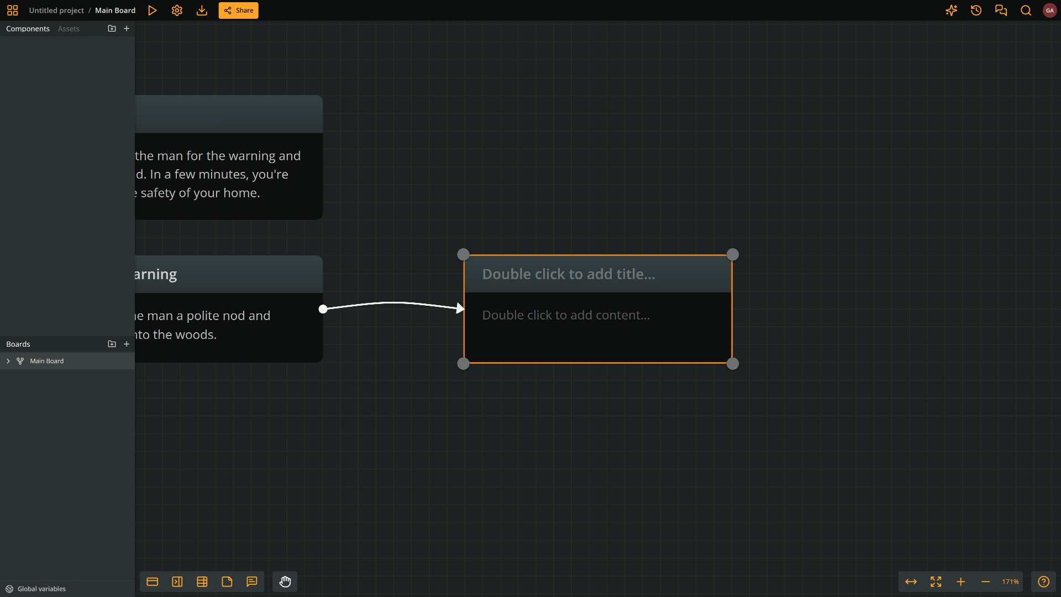Screen dimensions: 1061x597
Task: Toggle the hand pan tool
Action: pyautogui.click(x=285, y=582)
